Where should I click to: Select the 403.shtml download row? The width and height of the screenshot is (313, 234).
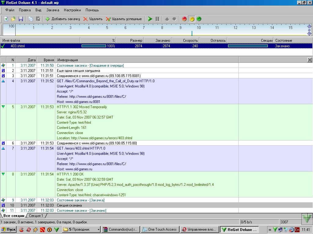pos(17,46)
